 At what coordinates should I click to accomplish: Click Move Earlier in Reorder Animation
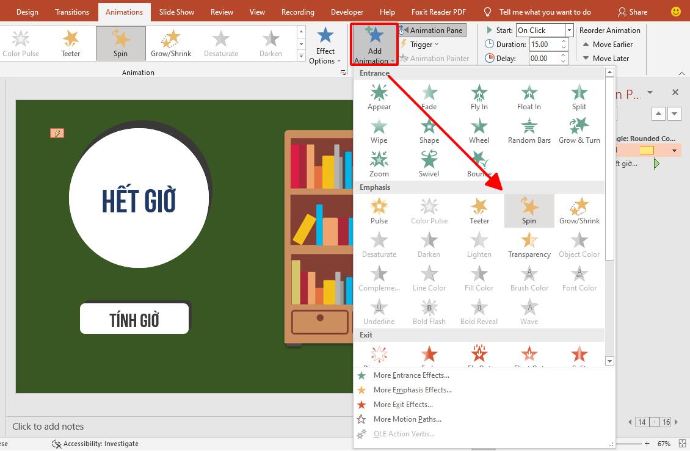[x=608, y=45]
